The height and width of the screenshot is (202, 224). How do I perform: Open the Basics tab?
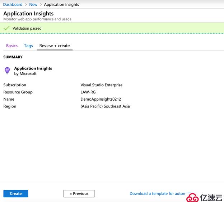pos(12,46)
